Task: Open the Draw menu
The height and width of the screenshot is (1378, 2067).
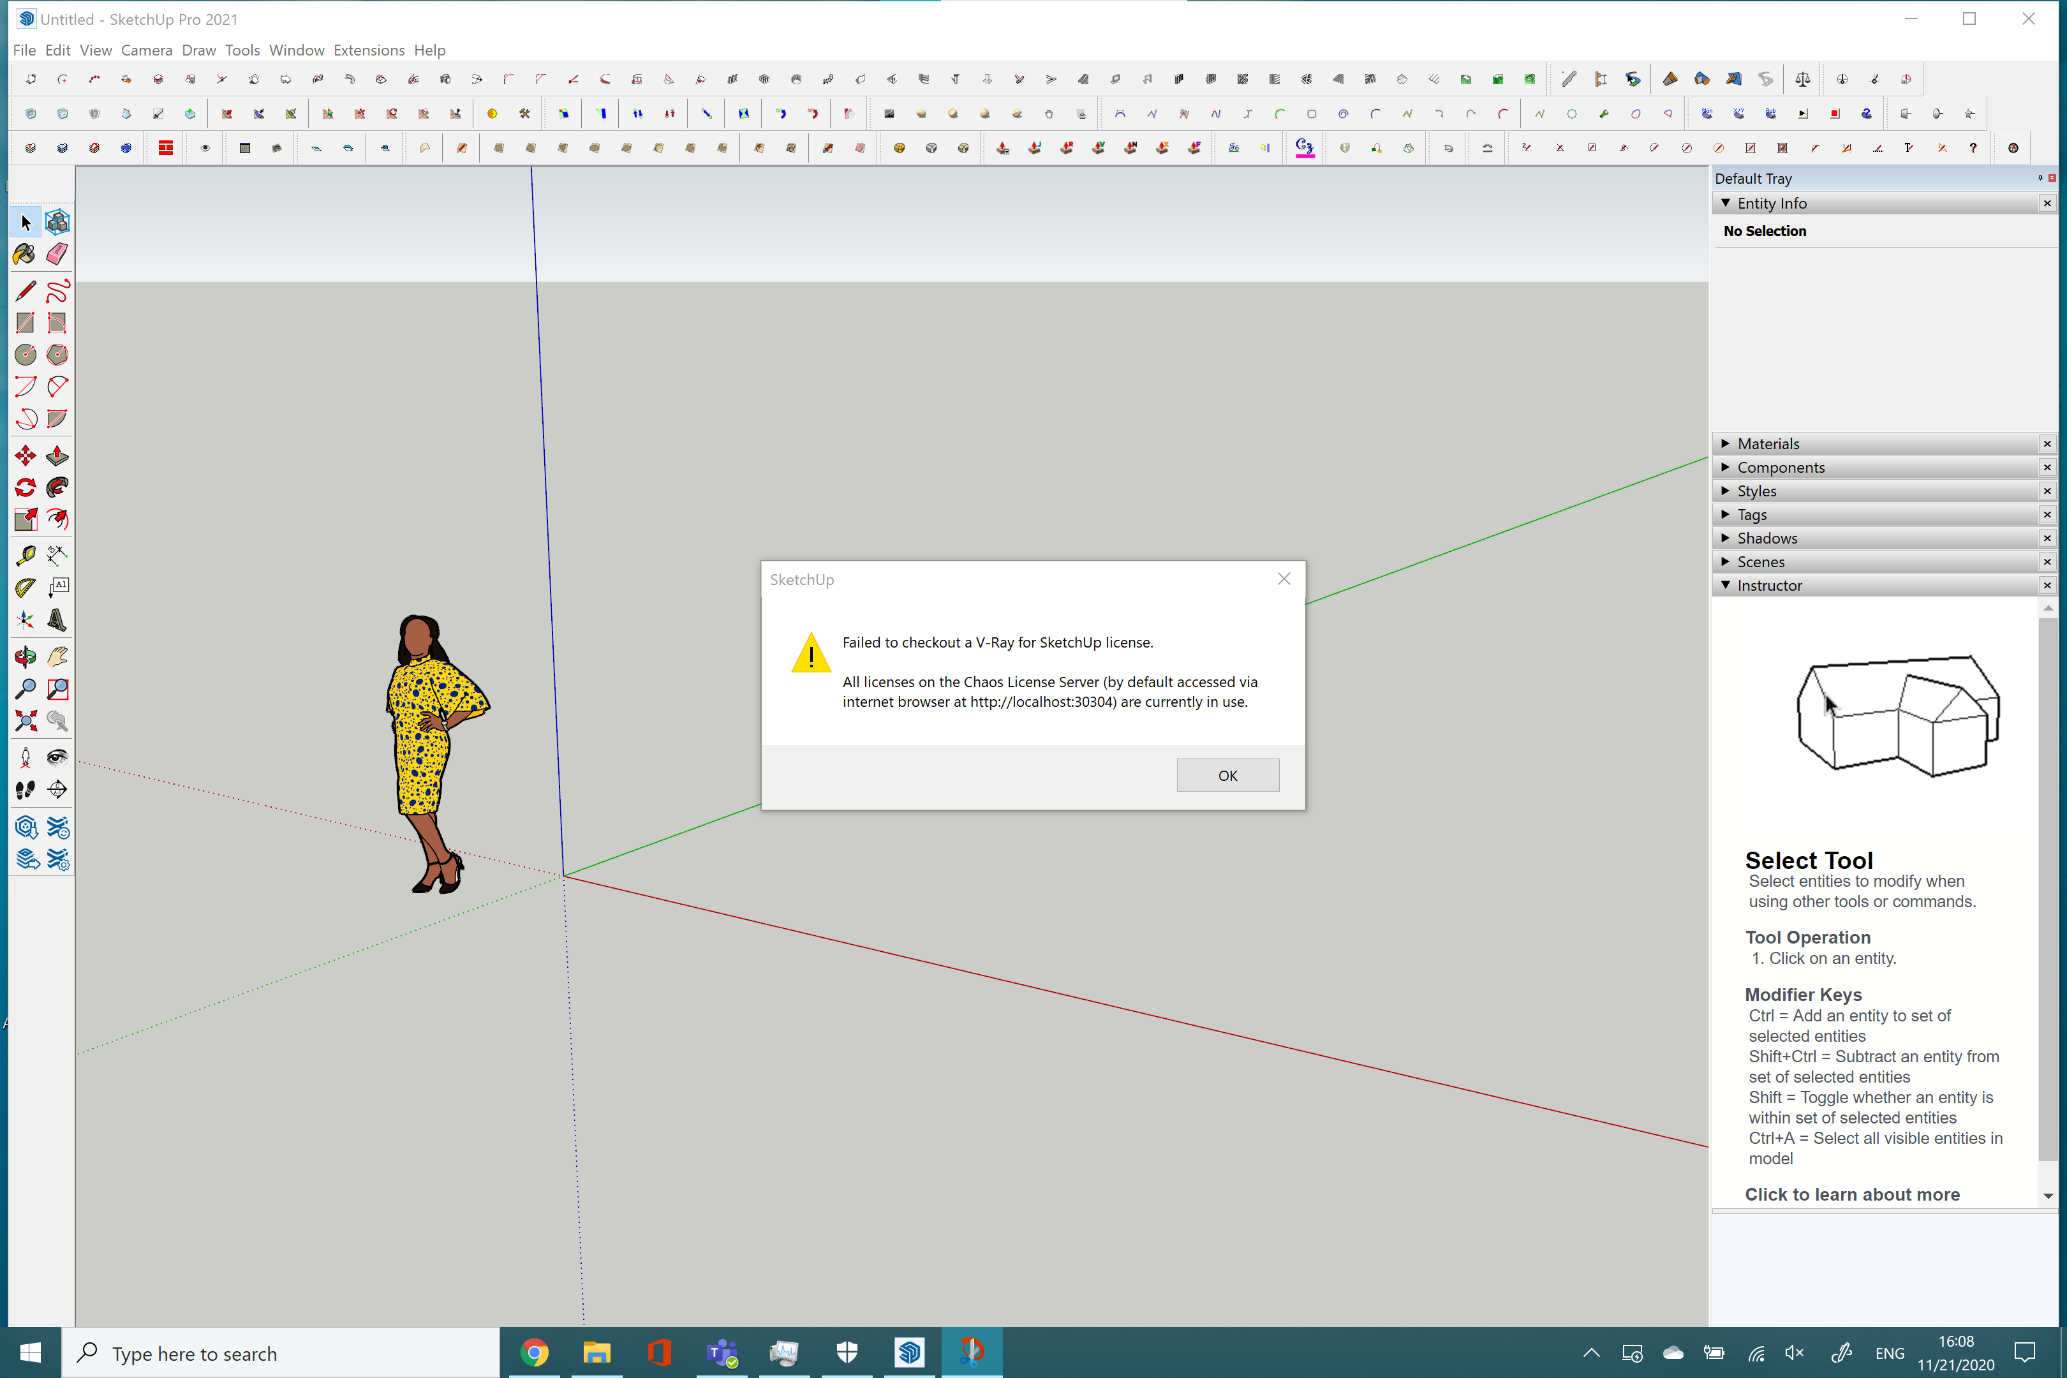Action: [198, 50]
